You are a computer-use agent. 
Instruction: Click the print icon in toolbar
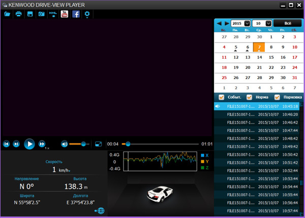(x=18, y=14)
